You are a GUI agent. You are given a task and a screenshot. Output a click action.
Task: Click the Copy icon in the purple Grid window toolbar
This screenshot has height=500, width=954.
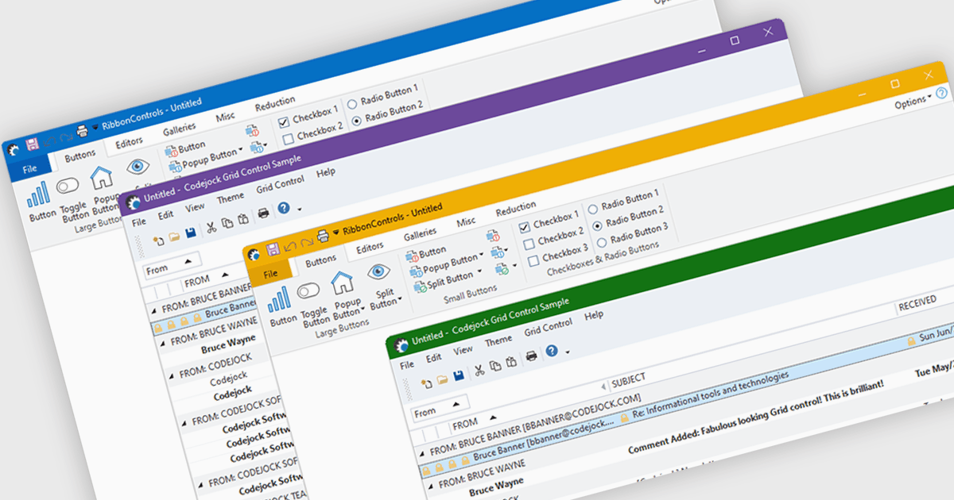coord(227,225)
